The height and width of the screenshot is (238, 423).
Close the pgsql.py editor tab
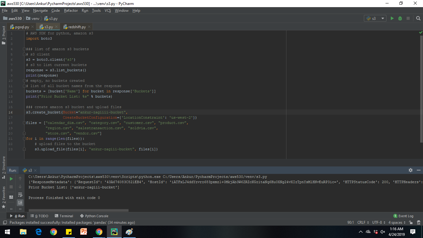coord(33,27)
